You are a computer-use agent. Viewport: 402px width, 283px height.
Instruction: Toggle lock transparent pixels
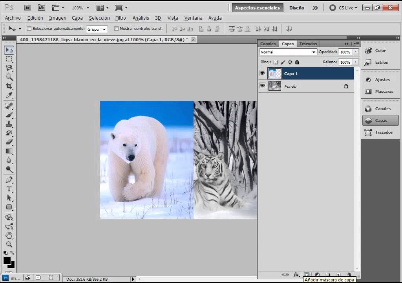click(276, 62)
